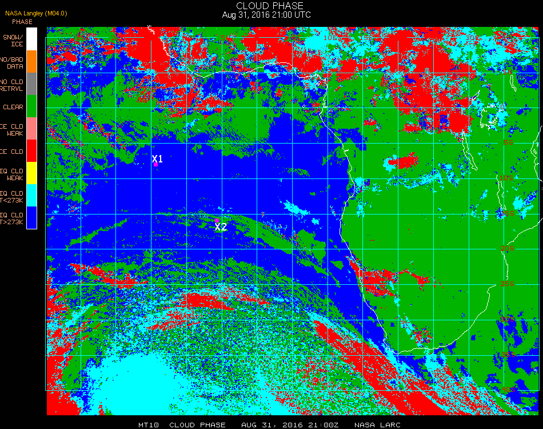Click the CLOUD PHASE title text
This screenshot has width=543, height=429.
point(270,6)
